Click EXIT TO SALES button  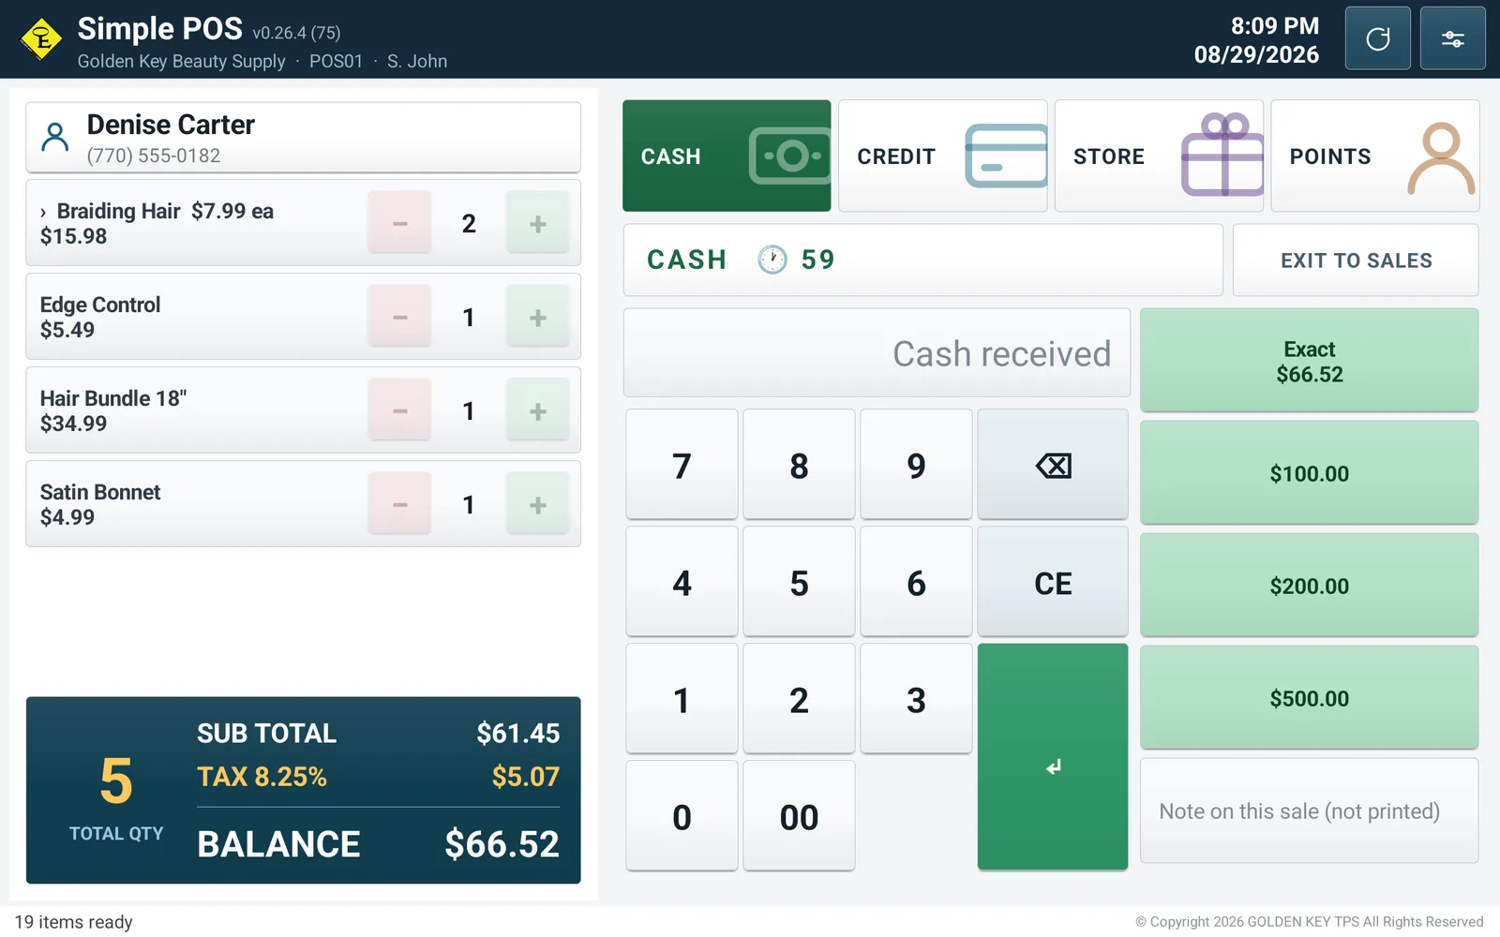(x=1356, y=260)
